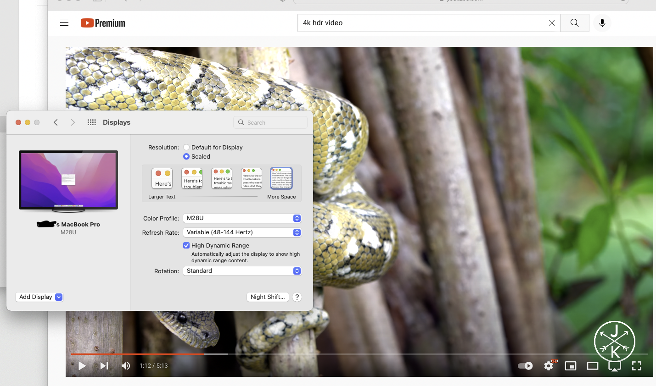656x386 pixels.
Task: Go back in System Preferences
Action: click(x=56, y=122)
